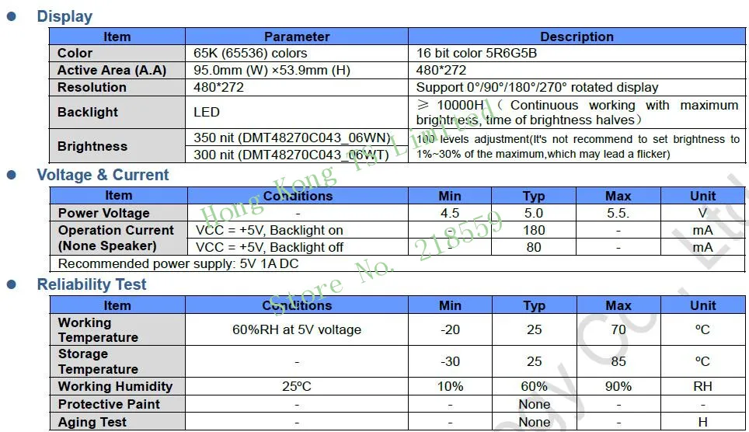Click the '65K (65536) colors' cell
The height and width of the screenshot is (432, 749).
point(250,53)
